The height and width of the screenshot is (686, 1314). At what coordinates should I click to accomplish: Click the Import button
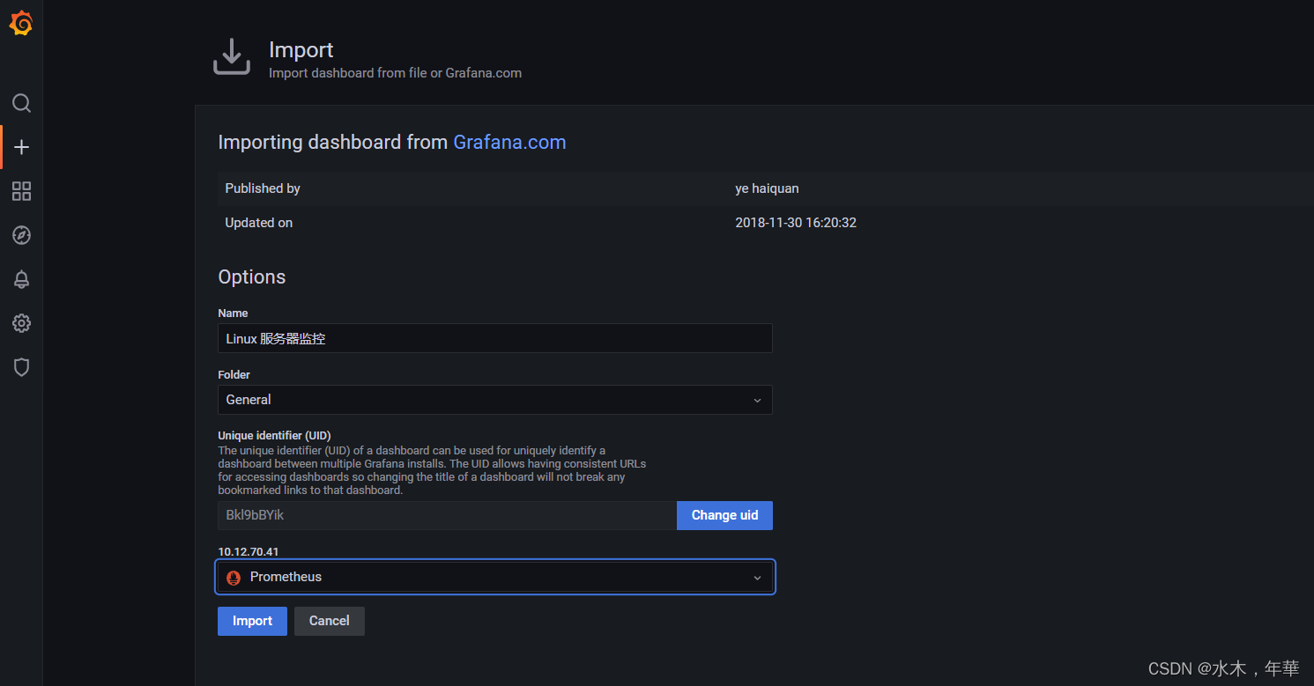coord(252,621)
